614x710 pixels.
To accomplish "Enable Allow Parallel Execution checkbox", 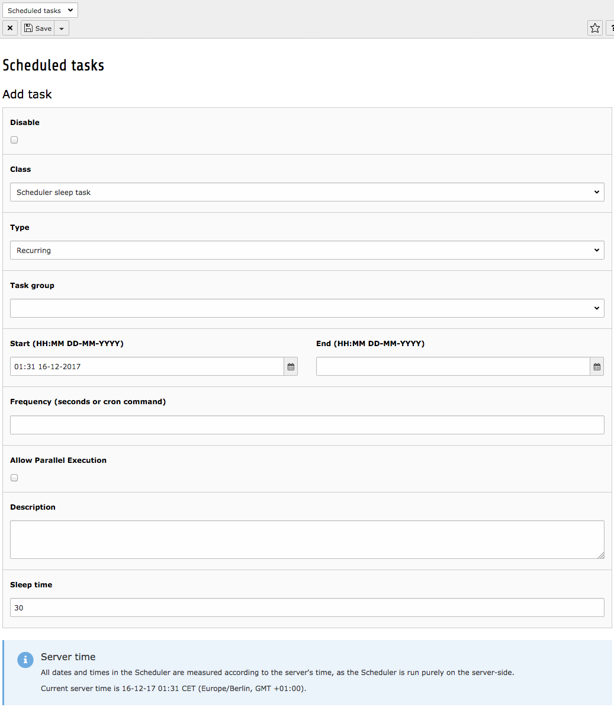I will point(14,478).
